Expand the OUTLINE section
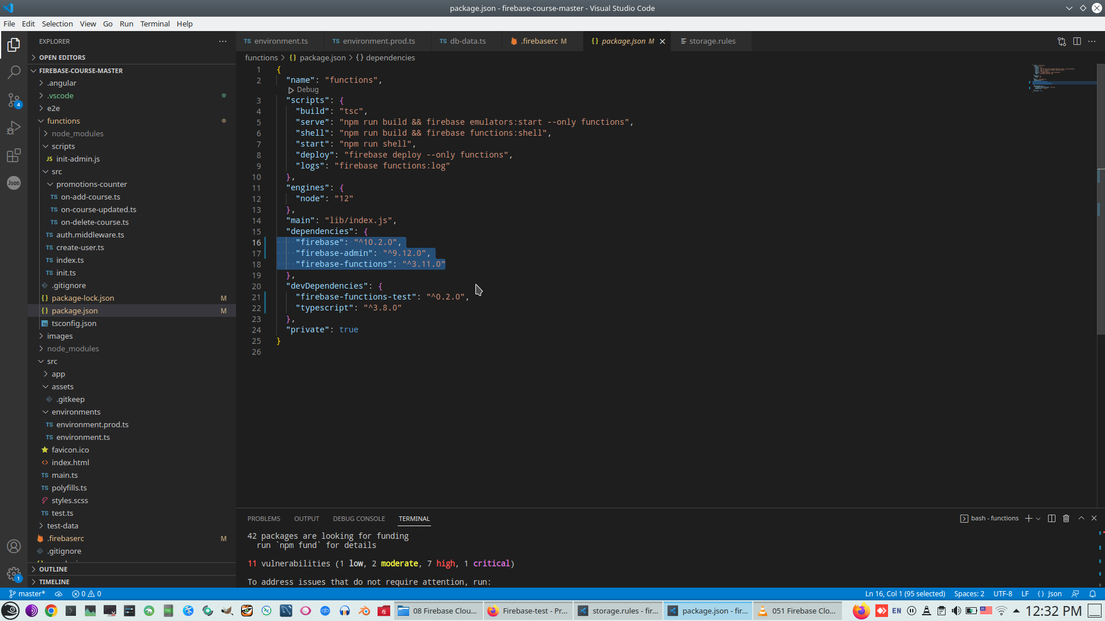 pyautogui.click(x=54, y=569)
